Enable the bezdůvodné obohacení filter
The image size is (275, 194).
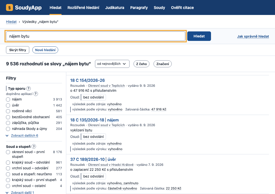point(8,117)
